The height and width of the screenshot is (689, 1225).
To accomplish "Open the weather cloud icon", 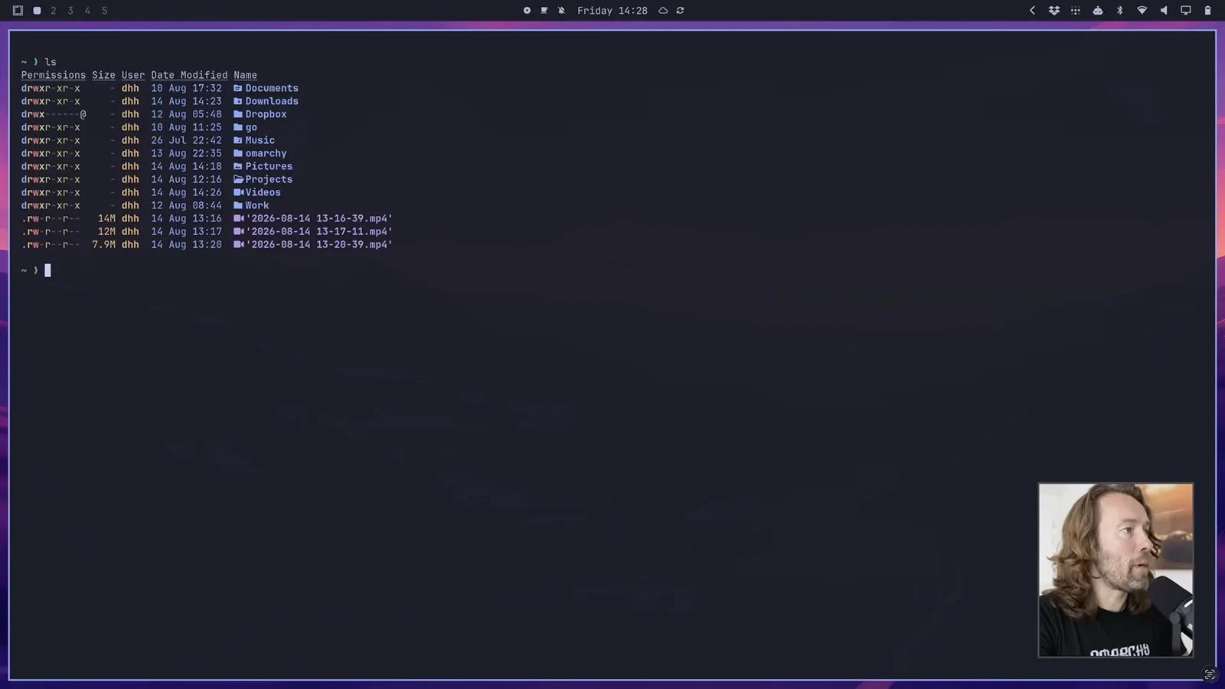I will coord(663,11).
